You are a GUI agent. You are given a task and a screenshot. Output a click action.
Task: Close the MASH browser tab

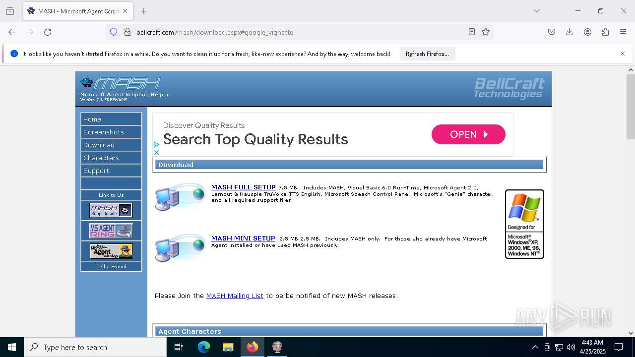125,11
